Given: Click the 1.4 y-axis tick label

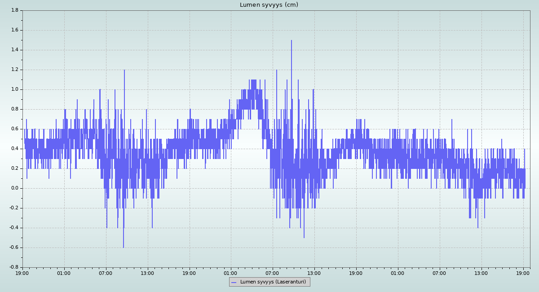Looking at the screenshot, I should (x=14, y=50).
